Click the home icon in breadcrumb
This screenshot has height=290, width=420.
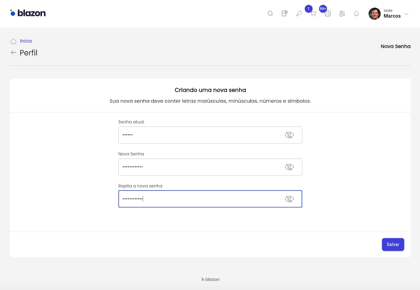click(x=14, y=41)
